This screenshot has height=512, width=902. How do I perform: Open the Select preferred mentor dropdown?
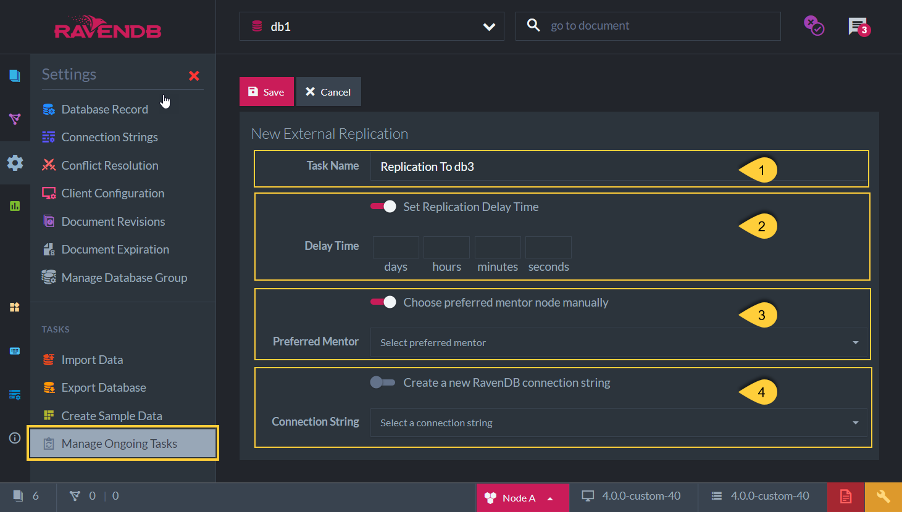619,342
